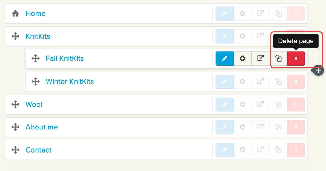Open Winter KnitKits in external view
This screenshot has height=171, width=326.
pyautogui.click(x=260, y=81)
